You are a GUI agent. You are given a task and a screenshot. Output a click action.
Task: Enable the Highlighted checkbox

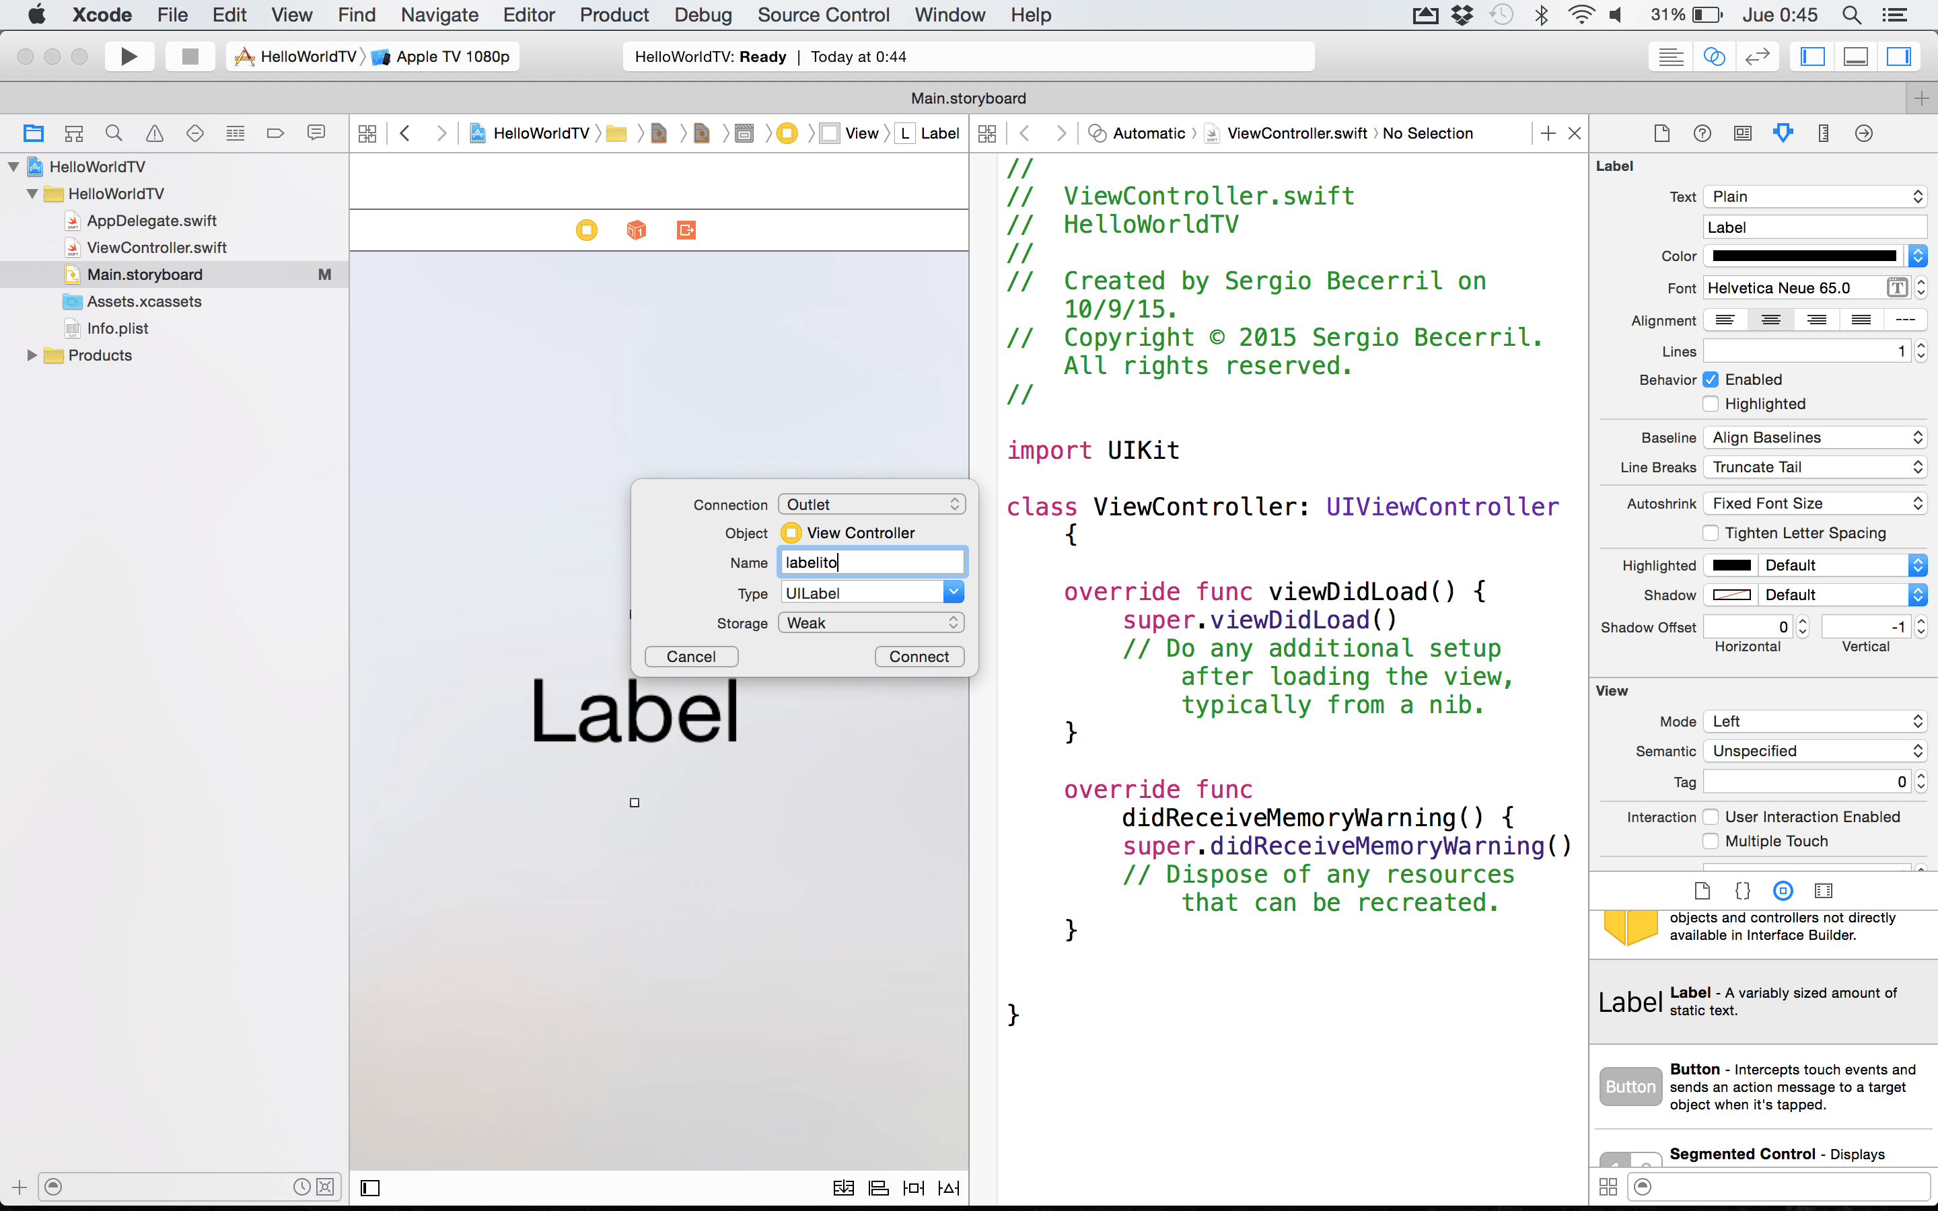coord(1711,404)
